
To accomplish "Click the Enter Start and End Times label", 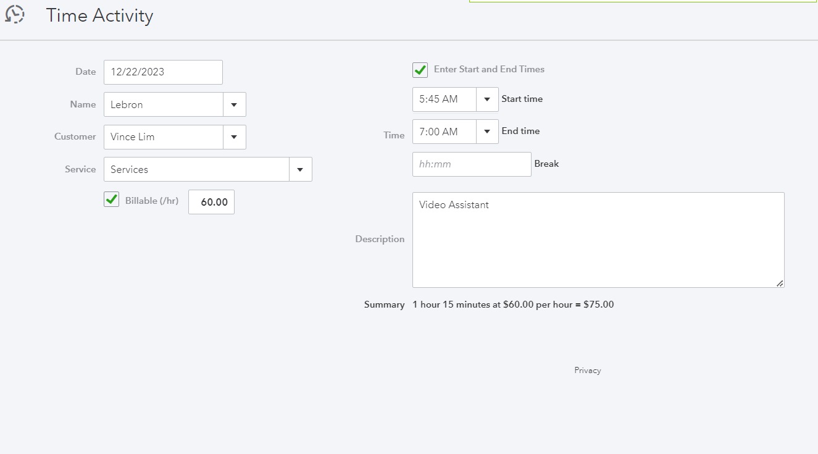I will pyautogui.click(x=489, y=69).
